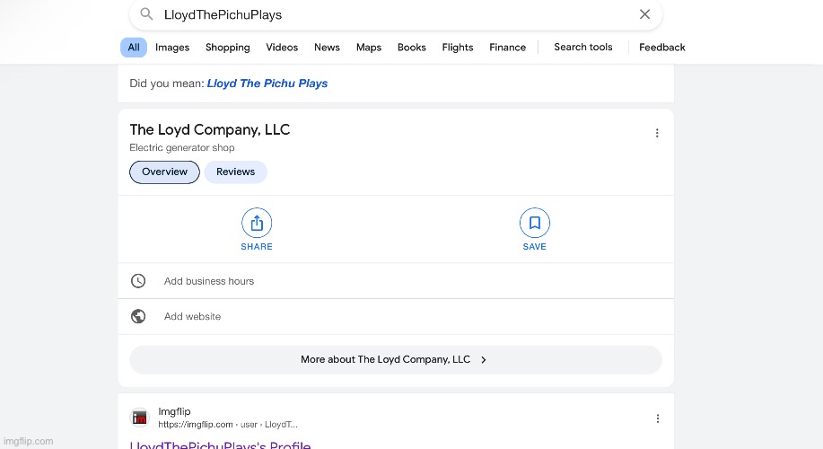Click suggested spelling Lloyd The Pichu Plays

tap(267, 83)
